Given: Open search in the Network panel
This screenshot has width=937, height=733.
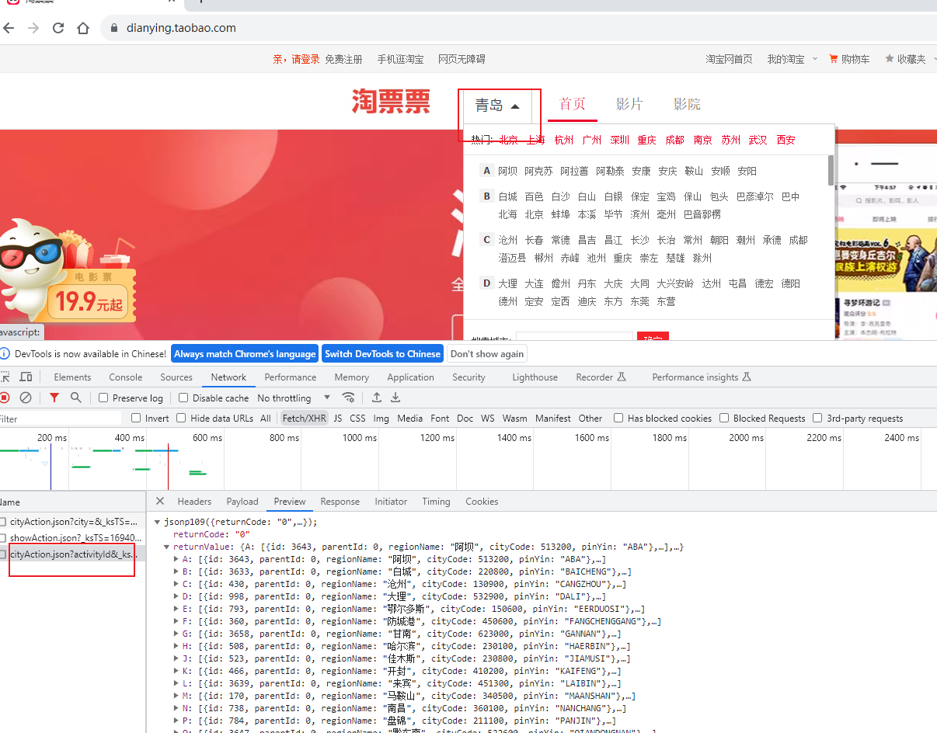Looking at the screenshot, I should click(x=75, y=398).
